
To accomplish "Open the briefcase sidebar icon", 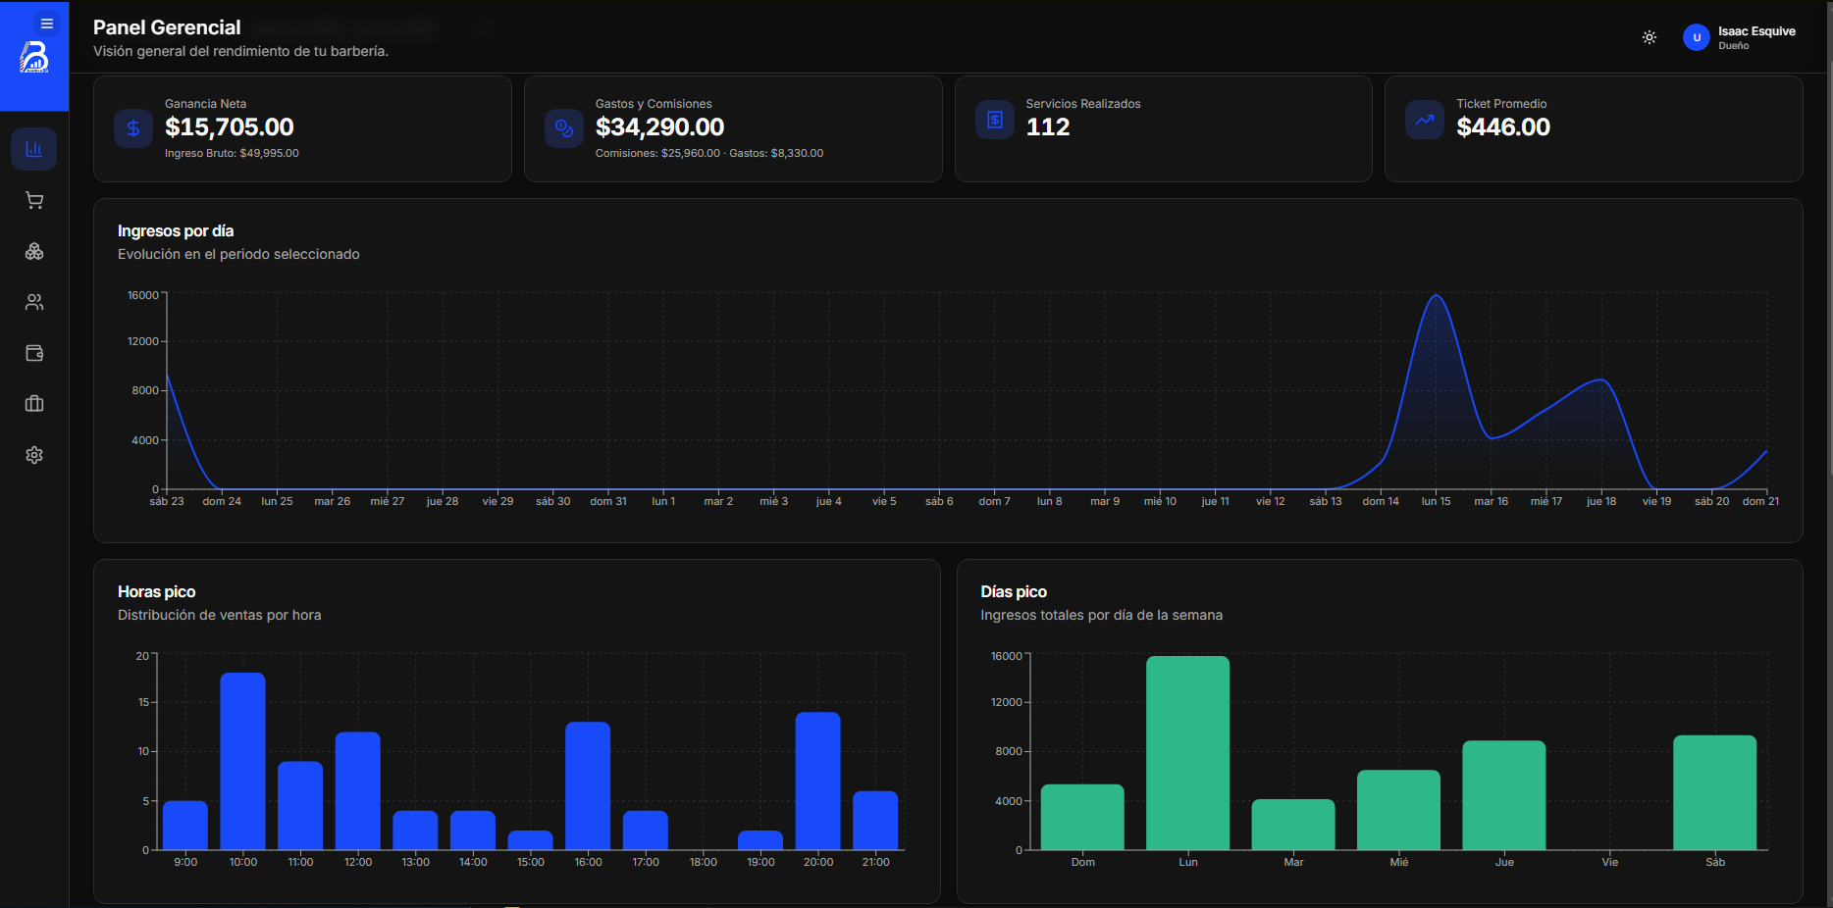I will (x=34, y=404).
